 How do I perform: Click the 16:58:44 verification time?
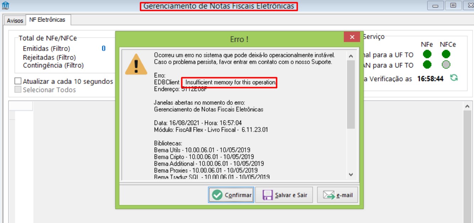(x=430, y=79)
